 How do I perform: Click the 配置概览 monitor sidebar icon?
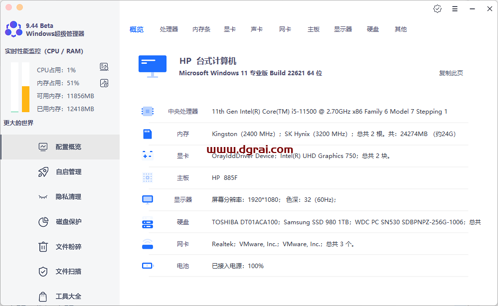coord(43,147)
